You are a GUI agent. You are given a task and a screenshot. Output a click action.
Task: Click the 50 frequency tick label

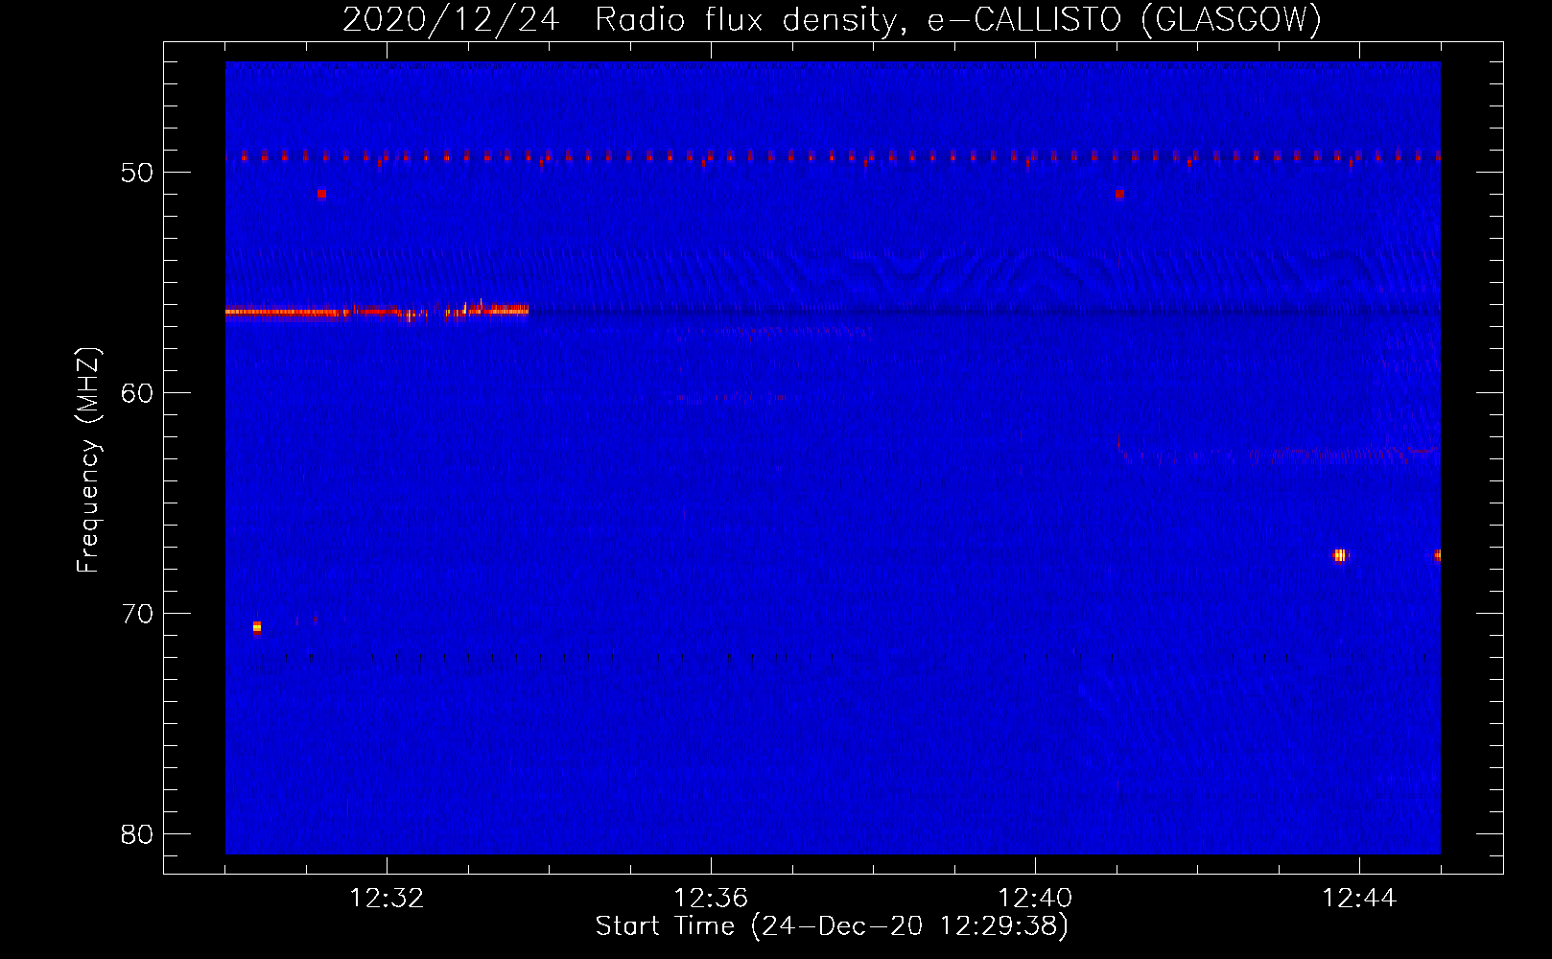137,173
